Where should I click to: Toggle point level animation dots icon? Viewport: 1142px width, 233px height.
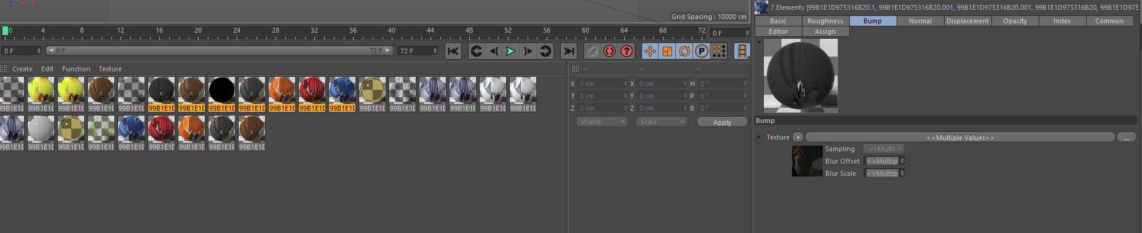[x=719, y=51]
